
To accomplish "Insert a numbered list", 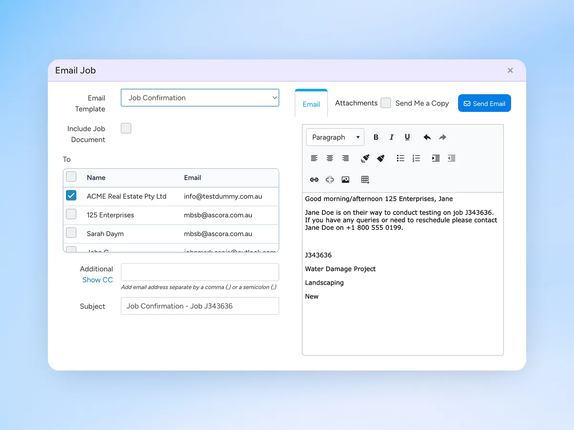I will (416, 158).
